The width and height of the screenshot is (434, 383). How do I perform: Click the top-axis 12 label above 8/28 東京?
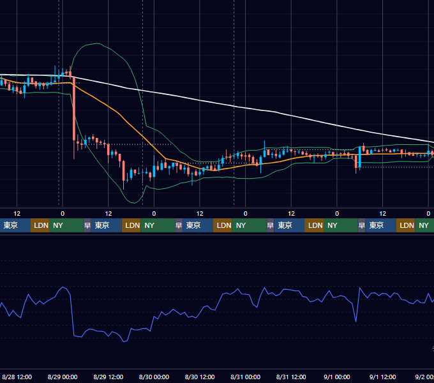tap(17, 214)
